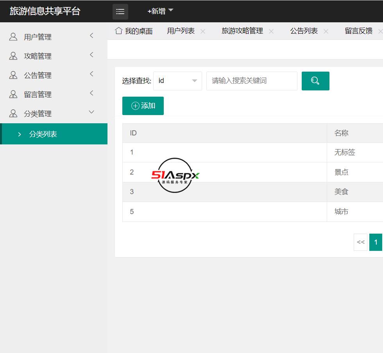Expand the 用户管理 menu chevron

point(92,36)
